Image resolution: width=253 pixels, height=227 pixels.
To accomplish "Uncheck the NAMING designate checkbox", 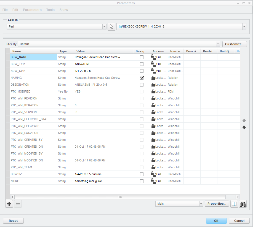I will pyautogui.click(x=142, y=78).
